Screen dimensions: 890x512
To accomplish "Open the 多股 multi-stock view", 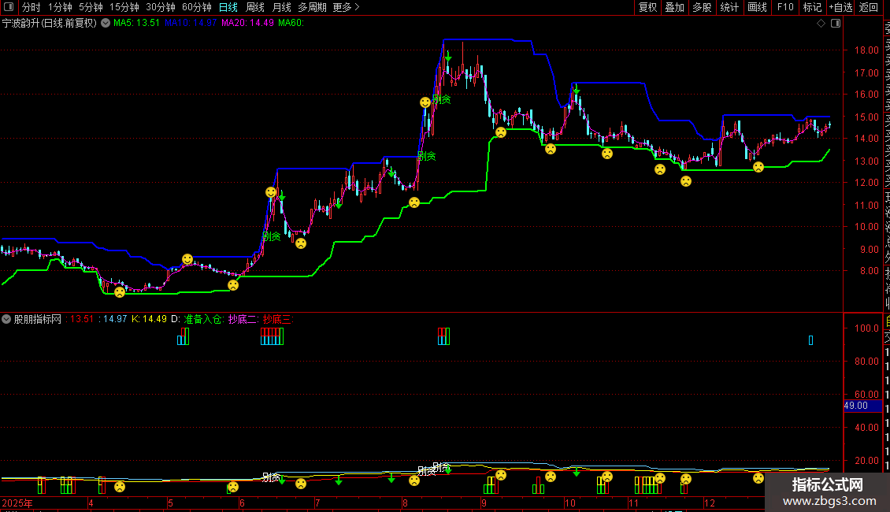I will [702, 7].
